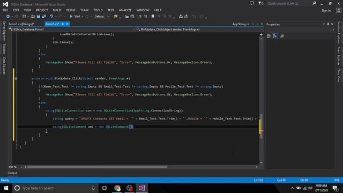The width and height of the screenshot is (343, 193).
Task: Open the 100 % zoom level dropdown
Action: 21,167
